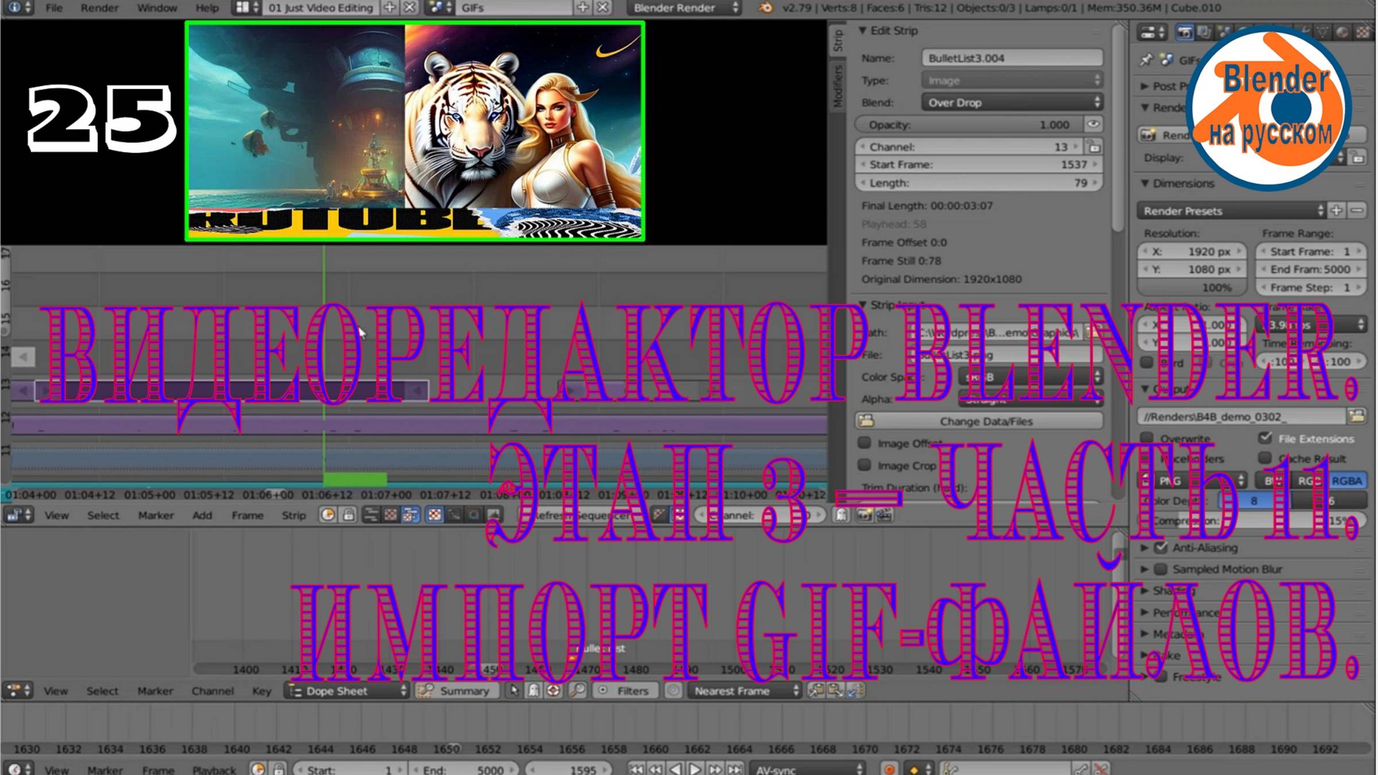Enable the Image Crop checkbox
Image resolution: width=1378 pixels, height=775 pixels.
(x=864, y=465)
